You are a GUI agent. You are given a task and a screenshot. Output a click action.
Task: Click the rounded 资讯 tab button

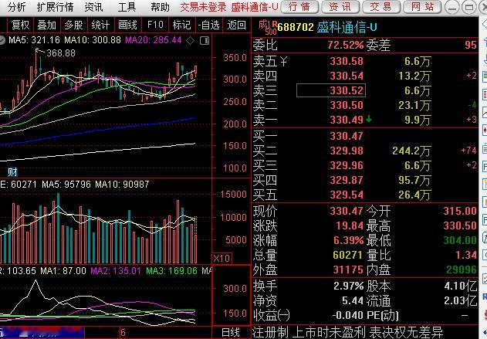click(x=340, y=7)
